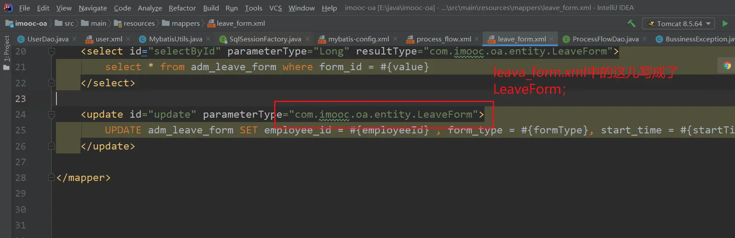
Task: Open the View menu
Action: click(64, 8)
